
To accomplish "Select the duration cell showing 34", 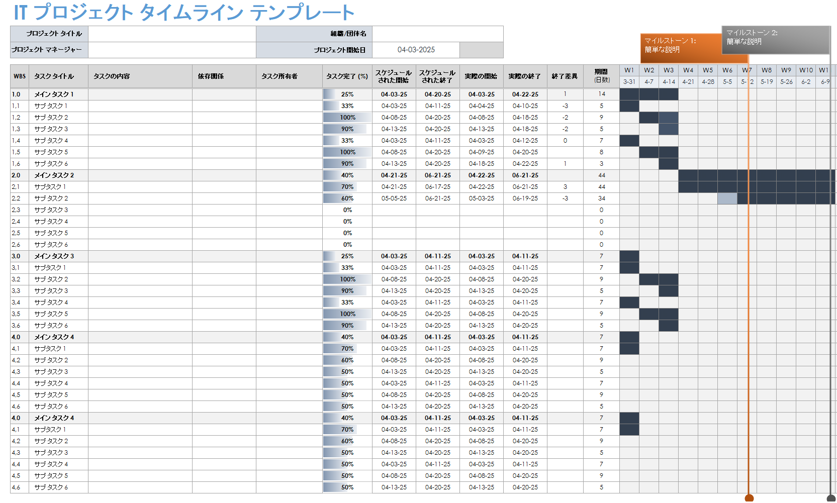I will pos(601,198).
